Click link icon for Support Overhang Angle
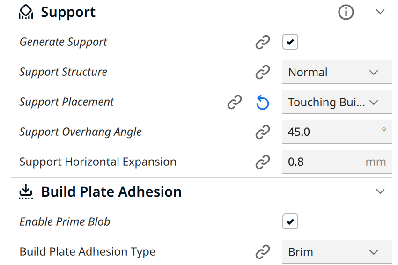The image size is (398, 265). tap(263, 132)
